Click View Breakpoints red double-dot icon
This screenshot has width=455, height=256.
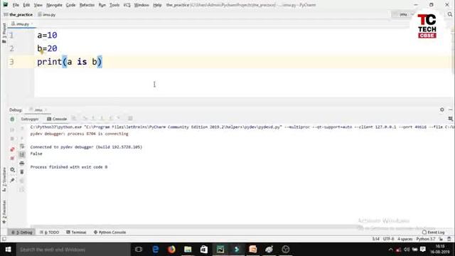12,149
